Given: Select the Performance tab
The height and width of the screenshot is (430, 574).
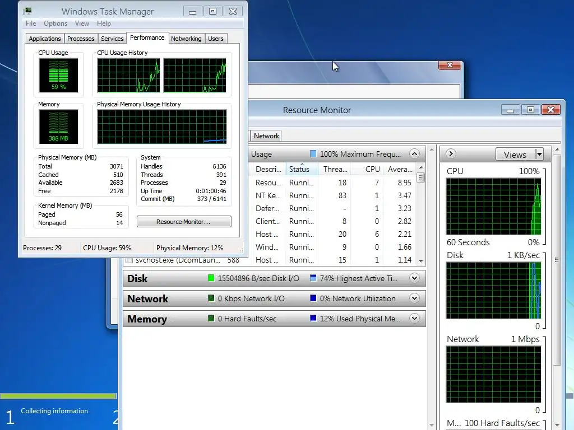Looking at the screenshot, I should click(x=147, y=38).
